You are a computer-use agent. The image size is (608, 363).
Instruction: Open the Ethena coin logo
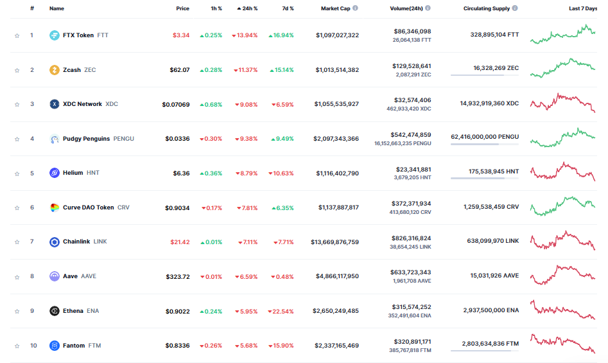coord(55,311)
